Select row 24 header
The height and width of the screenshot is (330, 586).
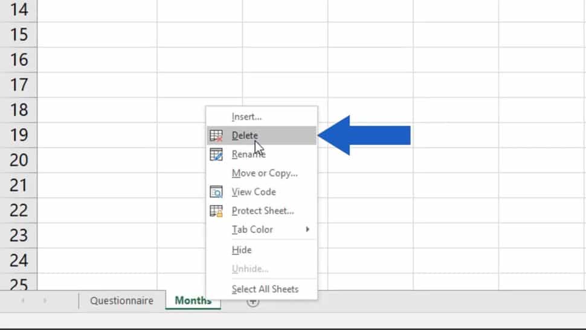[x=19, y=260]
